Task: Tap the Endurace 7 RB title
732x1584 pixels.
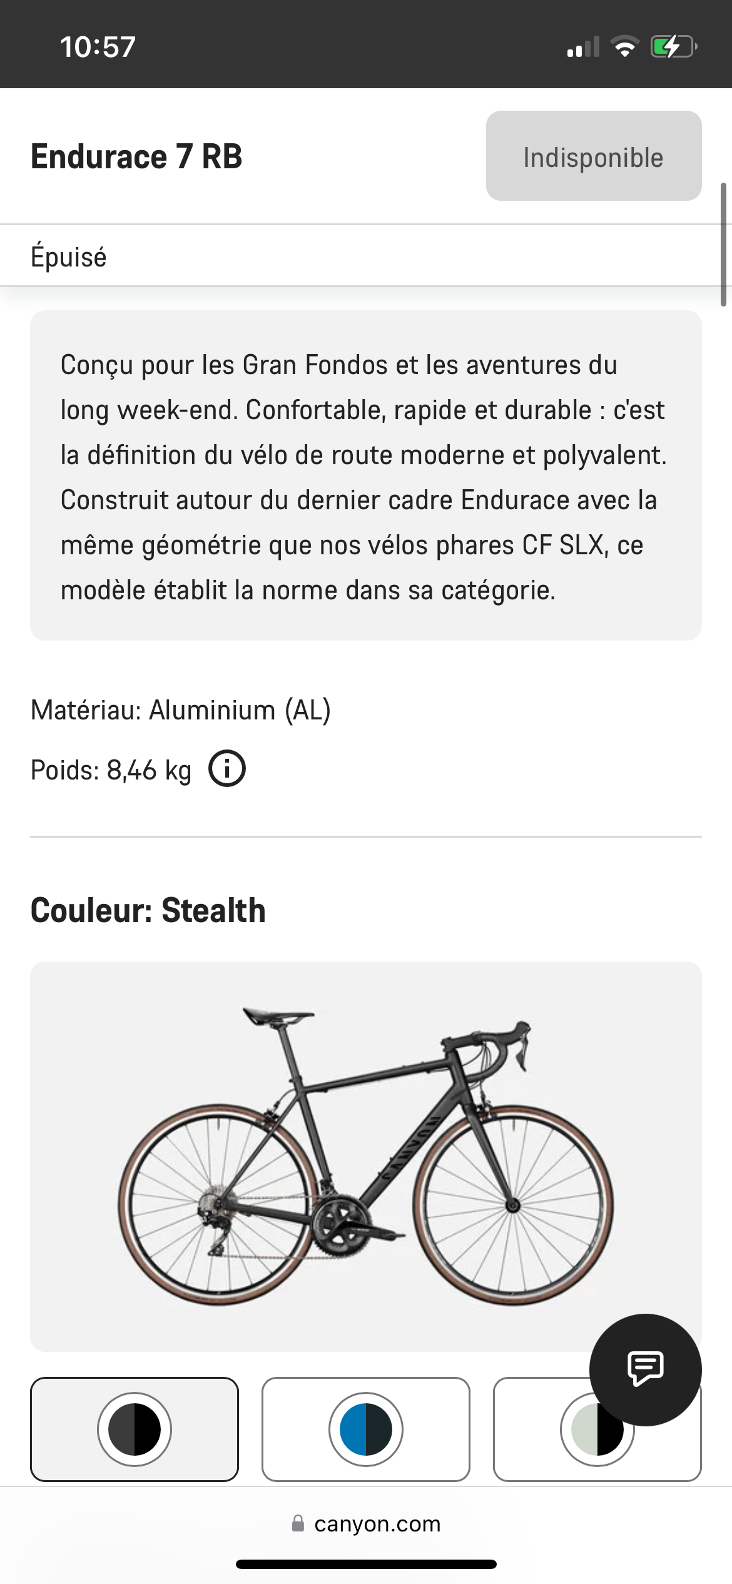Action: pyautogui.click(x=136, y=156)
